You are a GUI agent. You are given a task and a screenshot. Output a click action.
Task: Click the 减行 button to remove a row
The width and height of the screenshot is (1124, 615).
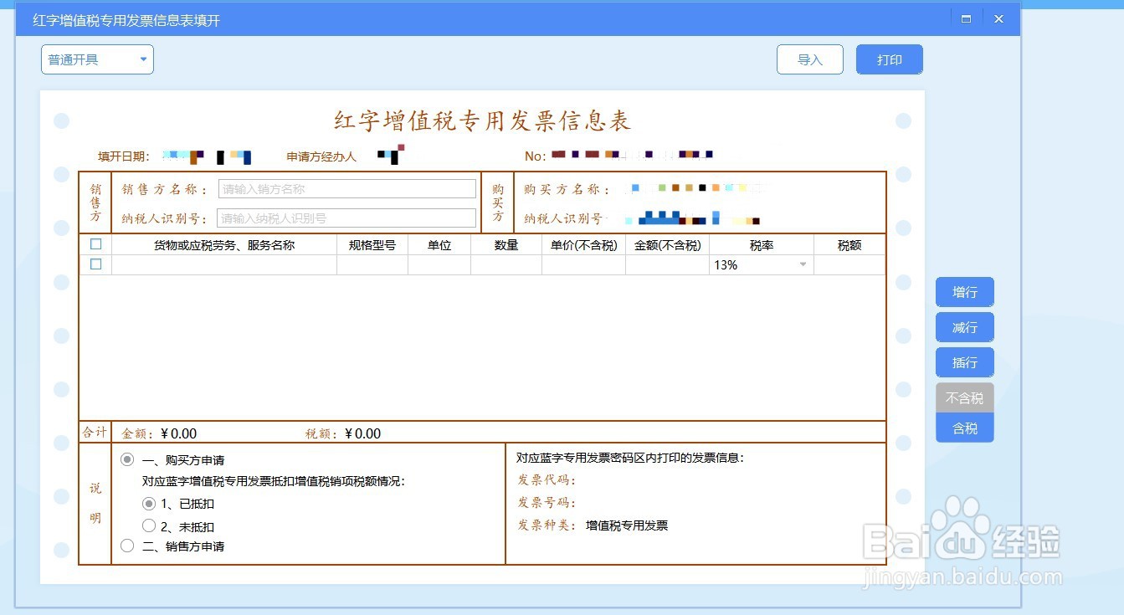coord(964,327)
